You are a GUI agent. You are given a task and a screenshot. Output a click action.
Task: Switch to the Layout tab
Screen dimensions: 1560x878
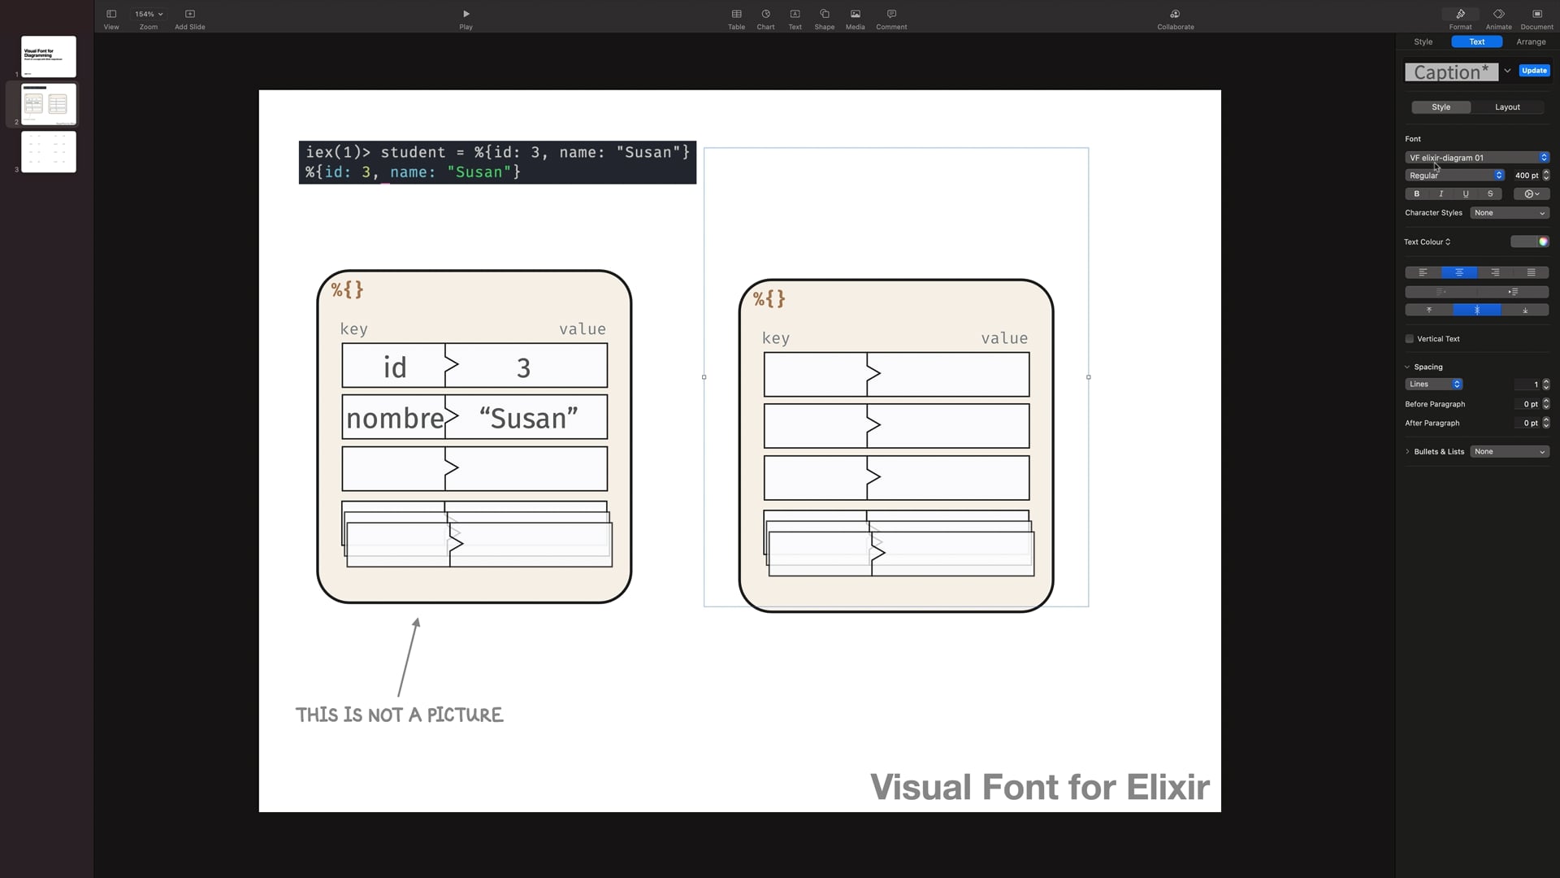click(1507, 107)
